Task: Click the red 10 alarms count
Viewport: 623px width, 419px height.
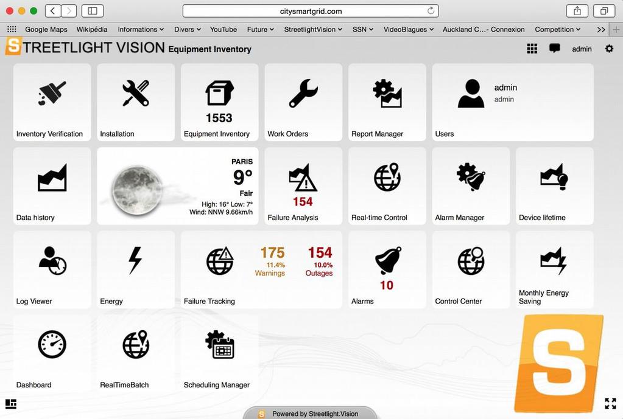Action: (387, 285)
